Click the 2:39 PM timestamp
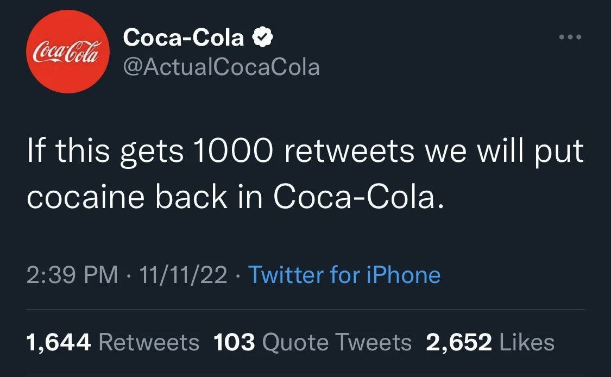The image size is (611, 377). tap(72, 275)
